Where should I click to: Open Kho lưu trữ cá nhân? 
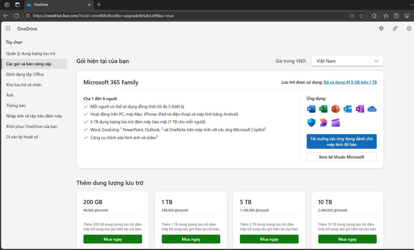point(24,85)
